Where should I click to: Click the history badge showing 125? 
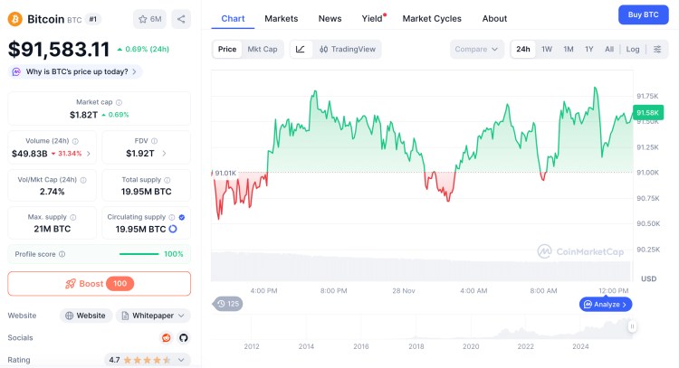(228, 304)
